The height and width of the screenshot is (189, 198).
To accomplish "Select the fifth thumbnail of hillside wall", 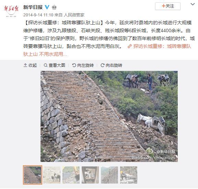I will [109, 175].
